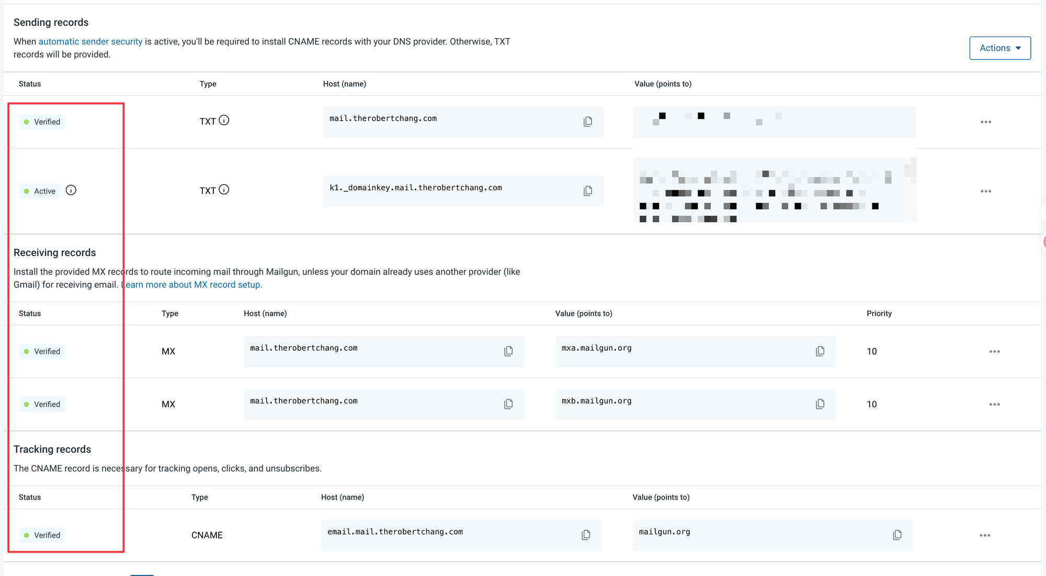Open more options for mail.therobertchang.com TXT record
The width and height of the screenshot is (1046, 576).
[985, 122]
